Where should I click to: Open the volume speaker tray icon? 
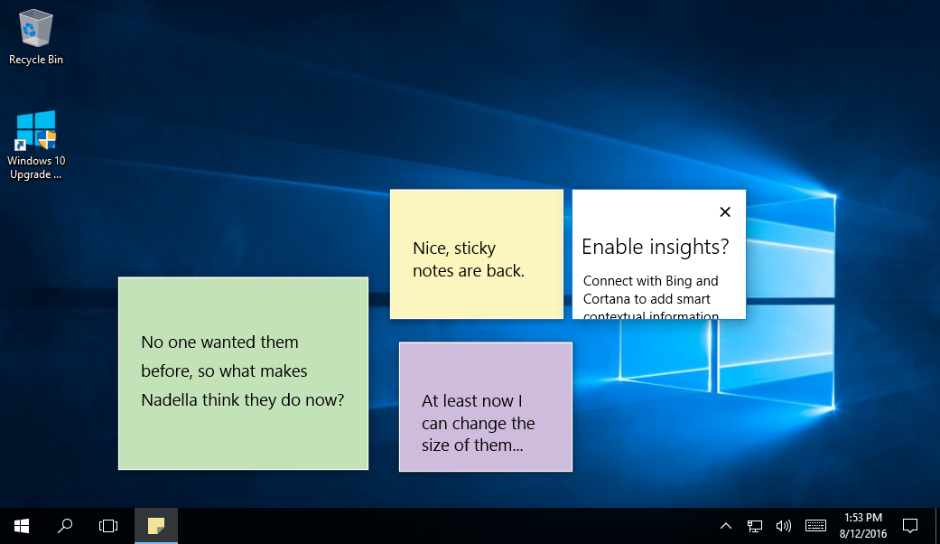pos(784,527)
